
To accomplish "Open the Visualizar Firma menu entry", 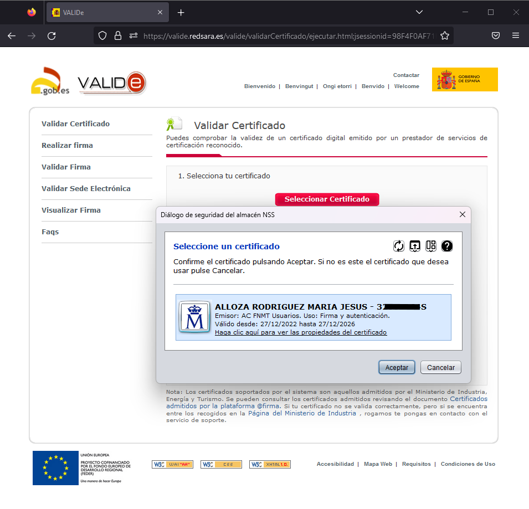I will (x=71, y=210).
